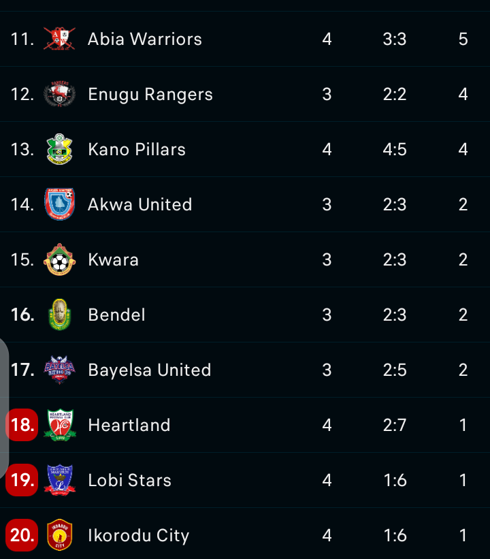Tap the red position marker 19
490x559 pixels.
(x=22, y=480)
